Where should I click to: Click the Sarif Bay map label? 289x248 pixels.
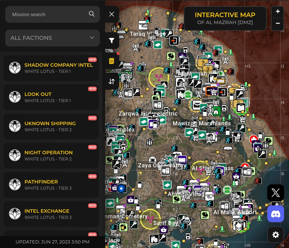(166, 223)
